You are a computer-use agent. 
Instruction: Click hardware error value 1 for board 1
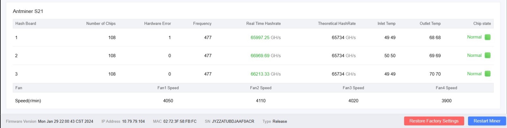click(170, 38)
